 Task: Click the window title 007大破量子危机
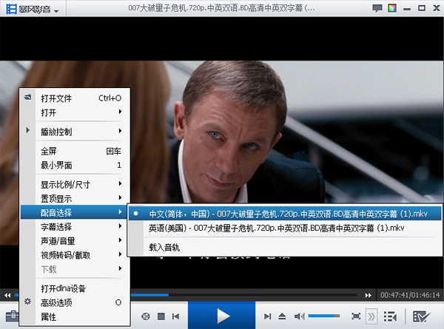[x=221, y=8]
